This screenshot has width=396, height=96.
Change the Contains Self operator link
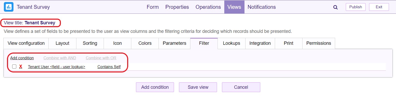(x=109, y=67)
